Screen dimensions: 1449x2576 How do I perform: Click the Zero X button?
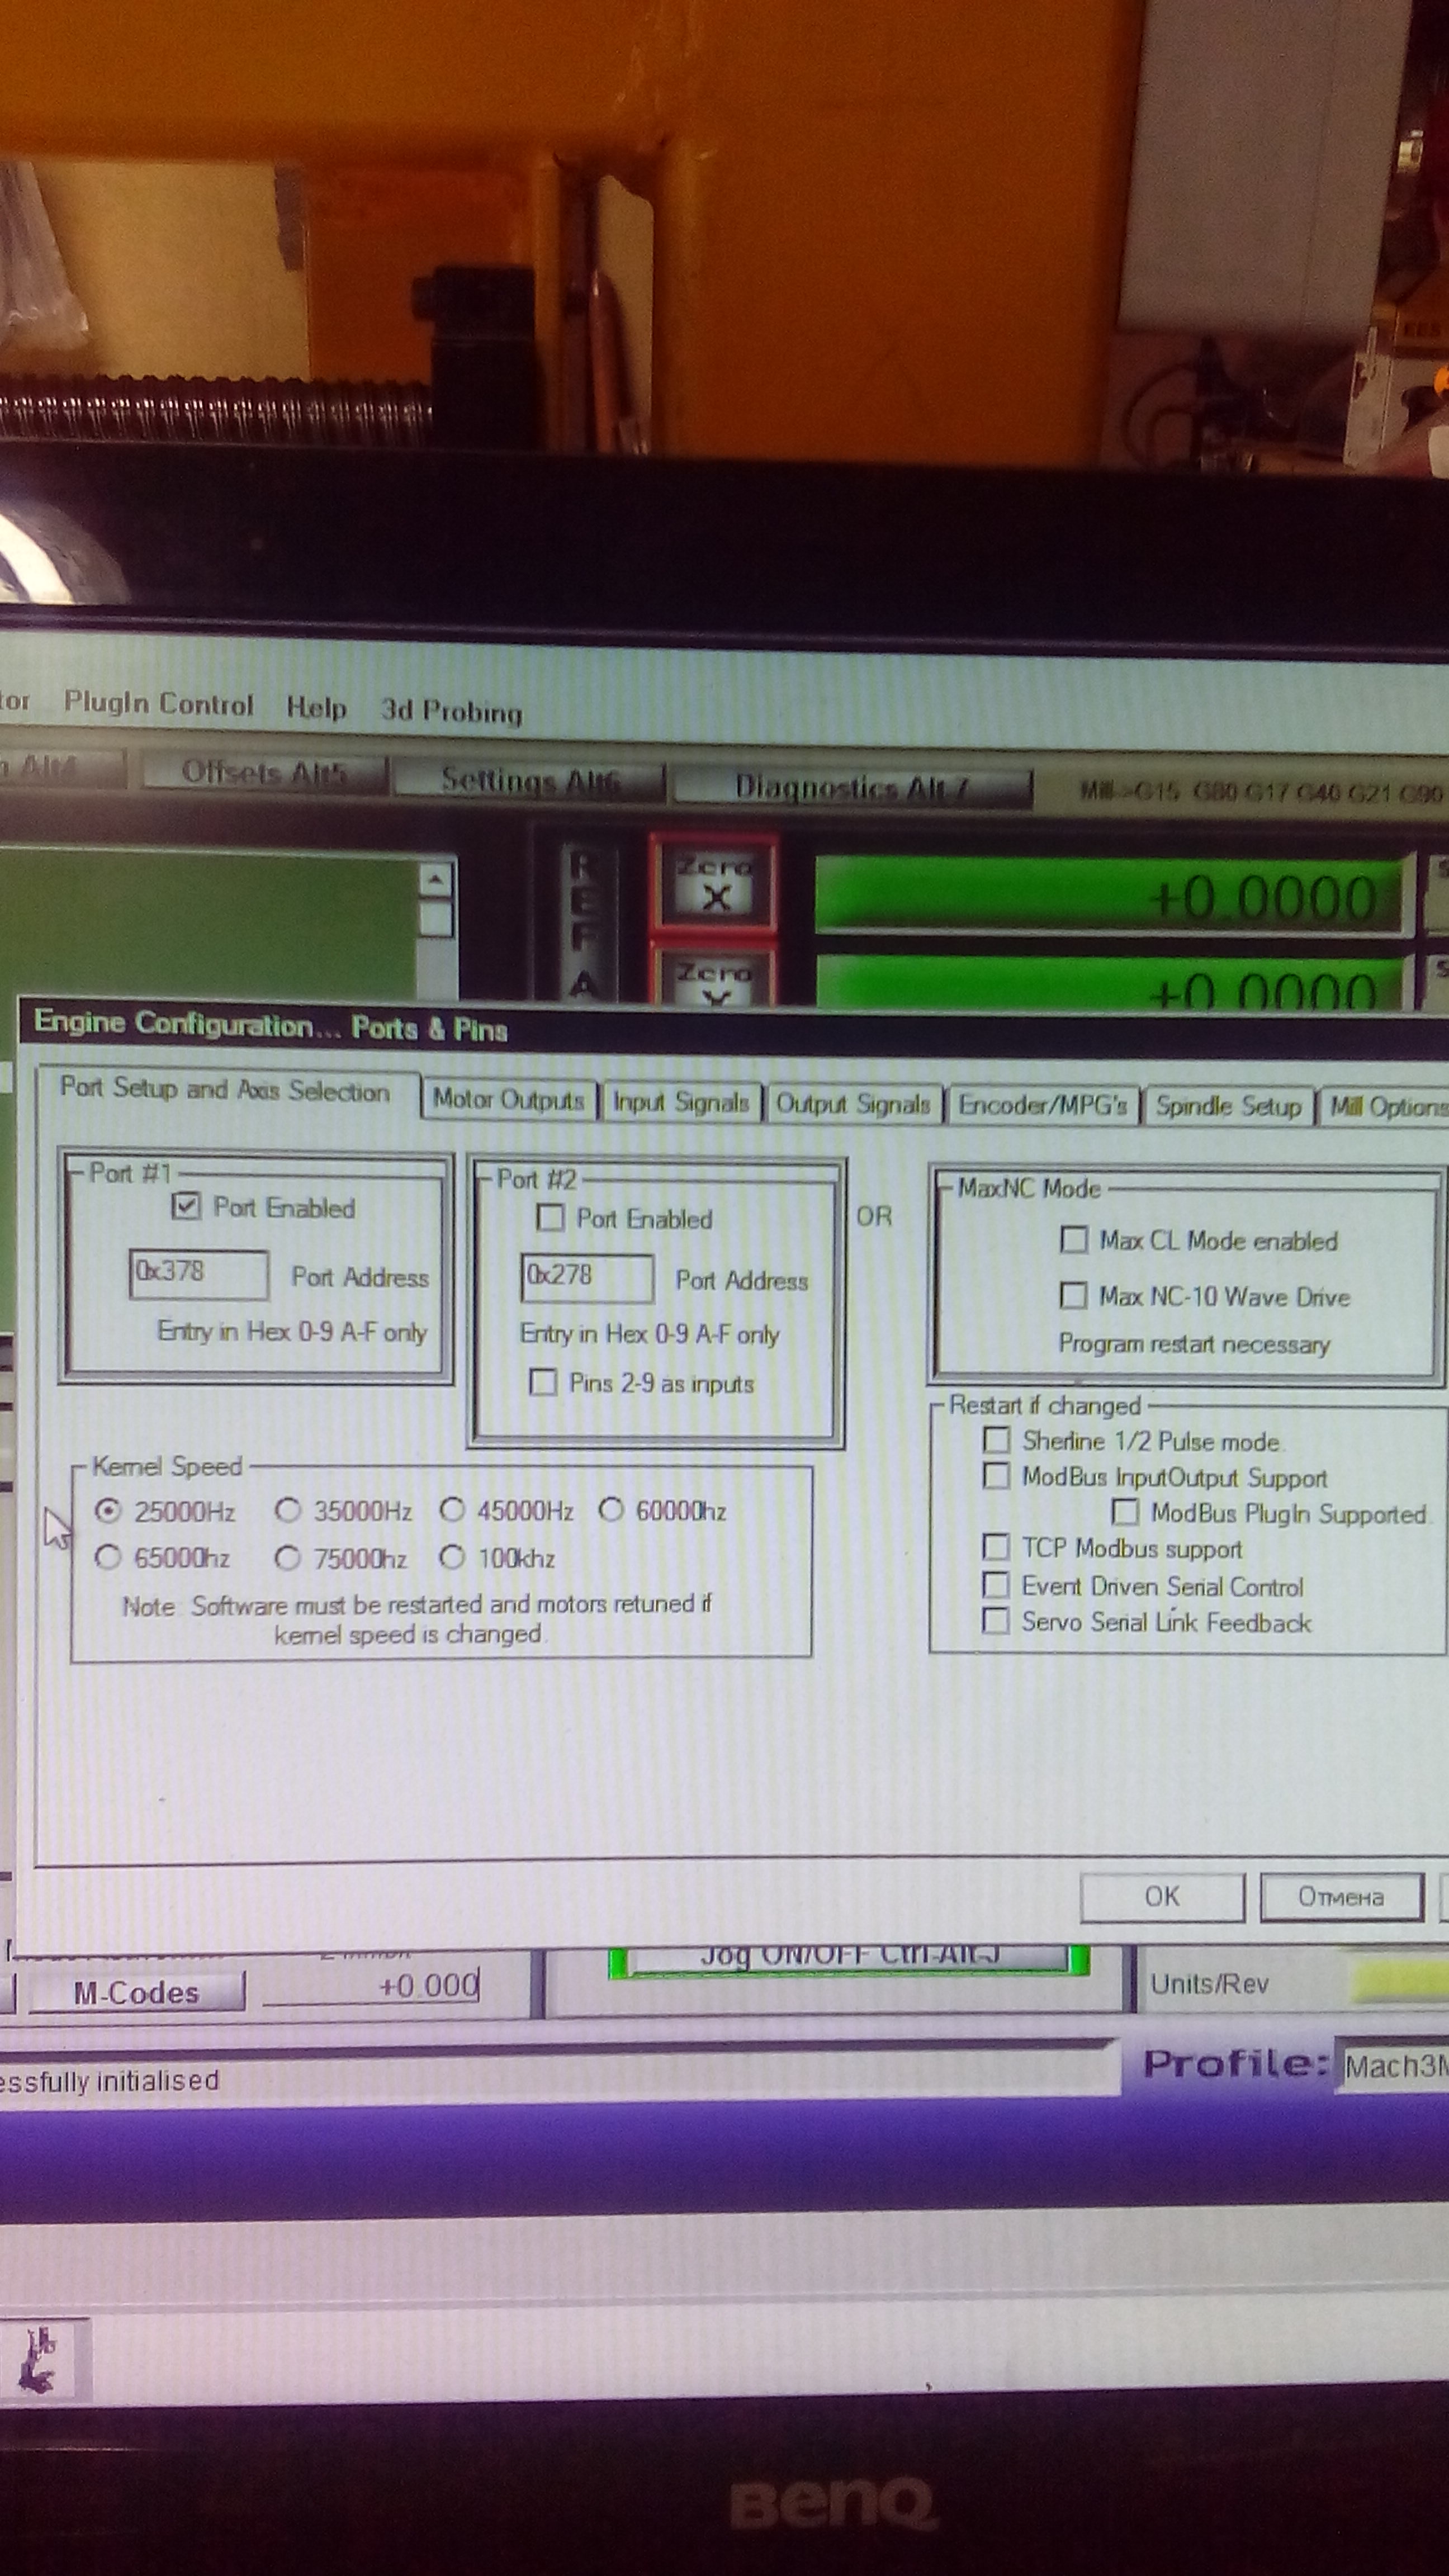point(714,882)
